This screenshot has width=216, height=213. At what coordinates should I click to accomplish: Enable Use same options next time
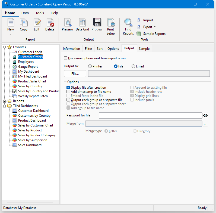coord(66,58)
